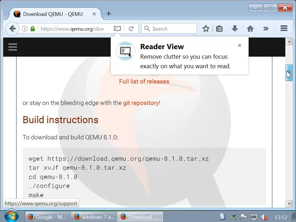Click the wget download command line
The width and height of the screenshot is (296, 222).
(x=119, y=159)
